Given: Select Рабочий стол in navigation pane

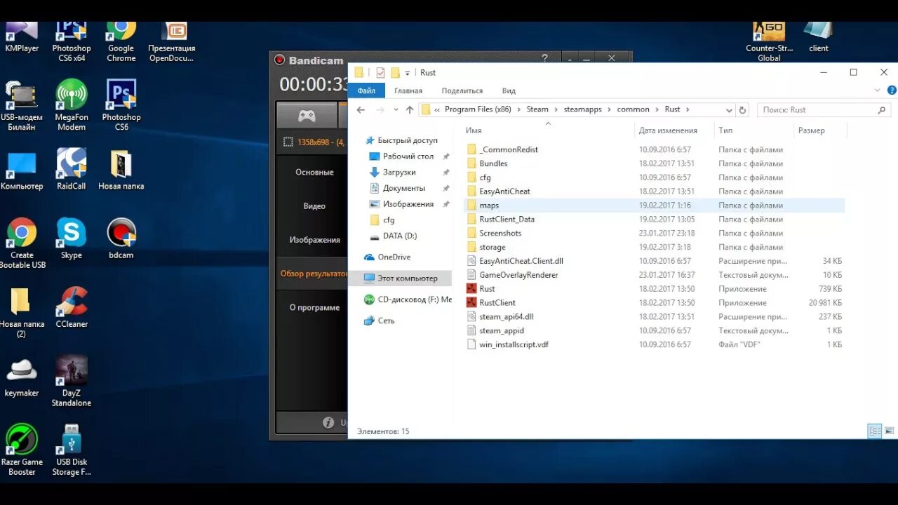Looking at the screenshot, I should coord(408,156).
